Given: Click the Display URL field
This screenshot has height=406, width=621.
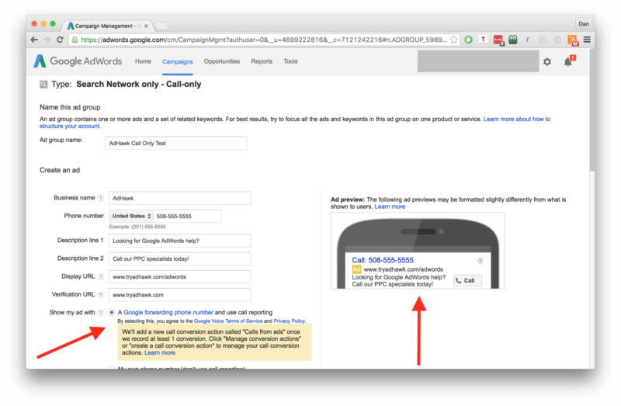Looking at the screenshot, I should tap(179, 276).
